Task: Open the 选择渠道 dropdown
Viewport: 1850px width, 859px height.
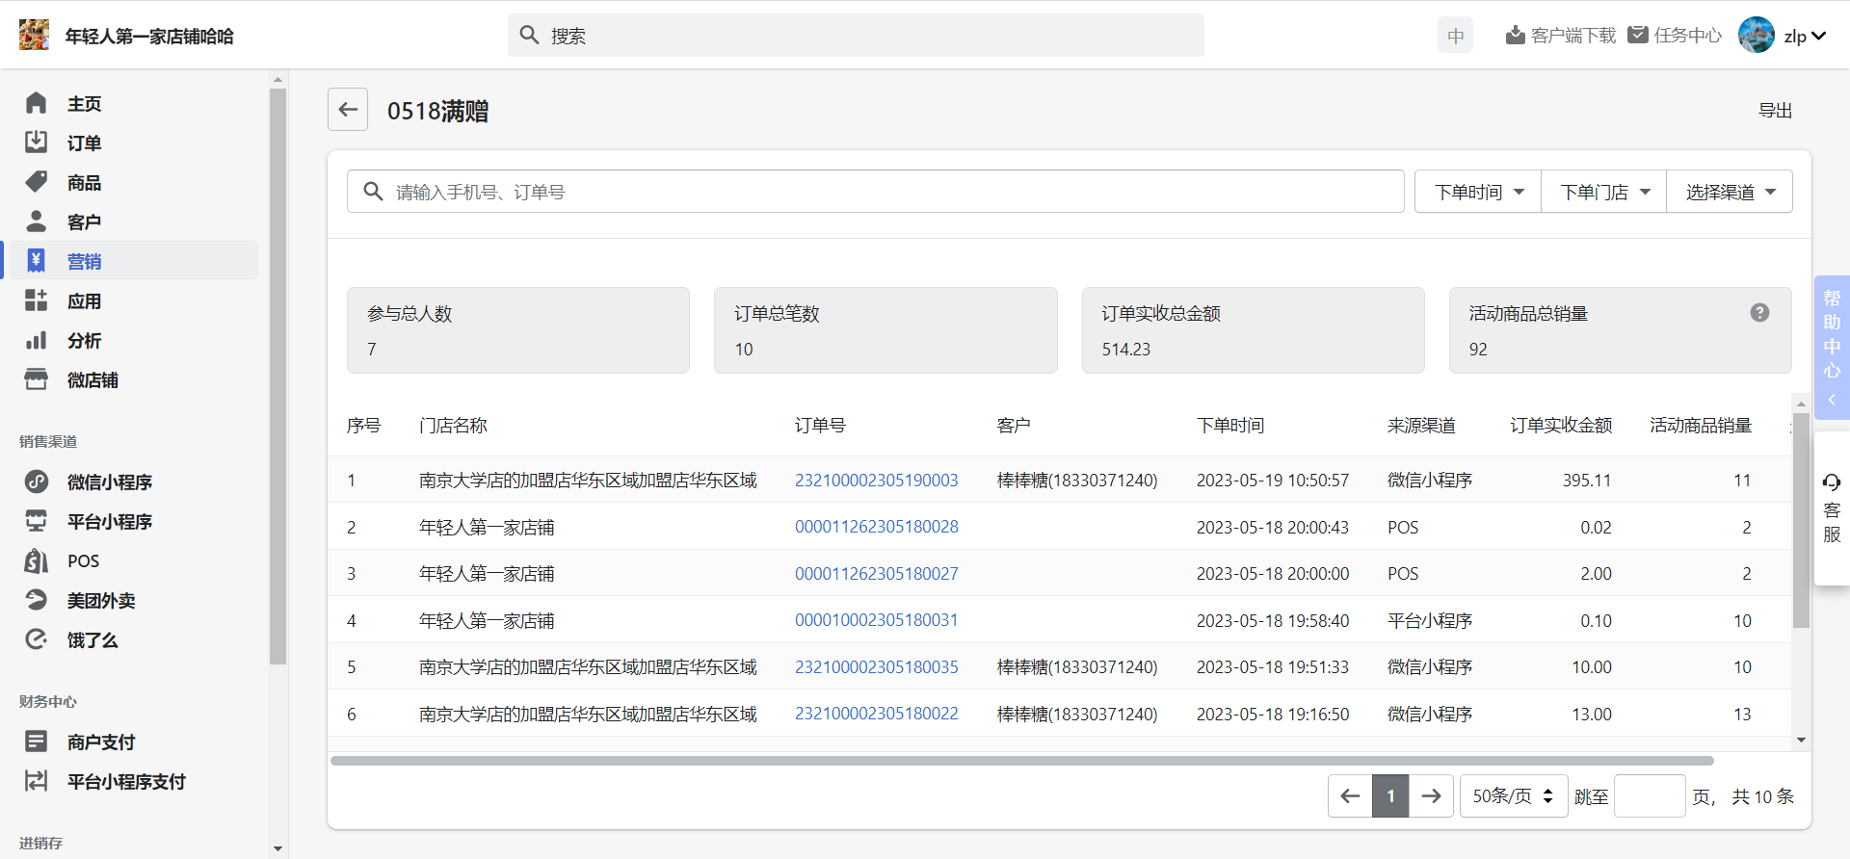Action: pos(1731,192)
